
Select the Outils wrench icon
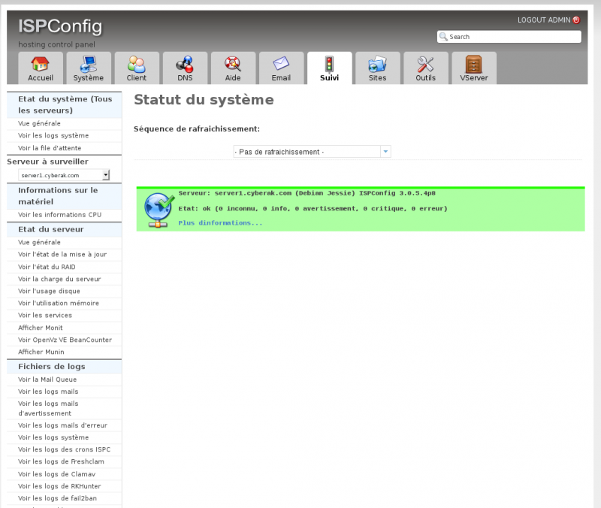tap(425, 64)
